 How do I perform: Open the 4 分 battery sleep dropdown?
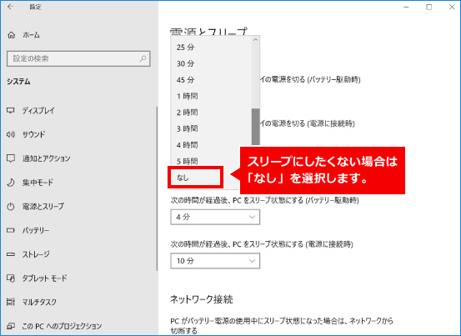click(x=215, y=217)
